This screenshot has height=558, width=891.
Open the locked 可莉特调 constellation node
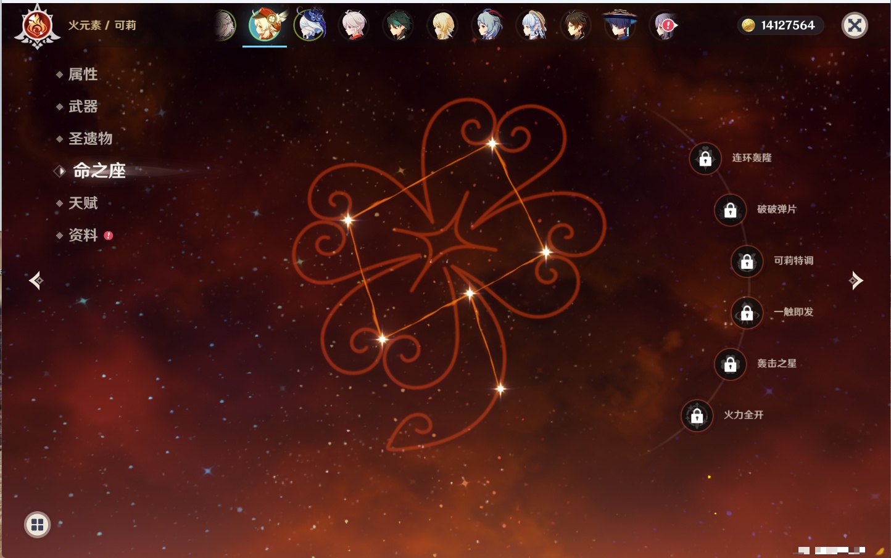[747, 261]
